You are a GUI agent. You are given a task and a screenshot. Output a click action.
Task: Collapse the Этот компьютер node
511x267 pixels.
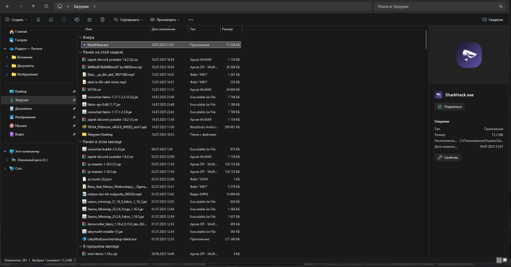point(5,151)
